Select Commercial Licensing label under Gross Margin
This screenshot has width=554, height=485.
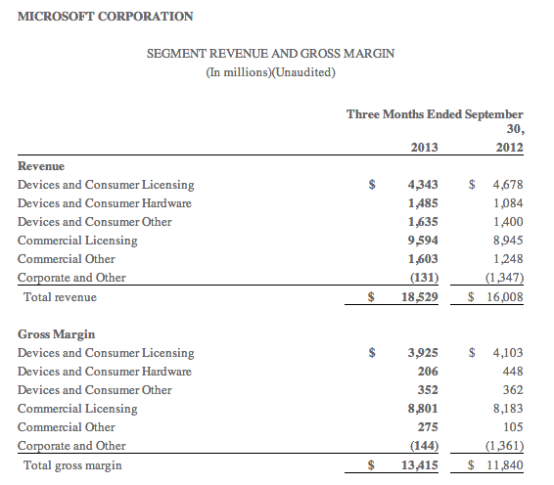[77, 409]
